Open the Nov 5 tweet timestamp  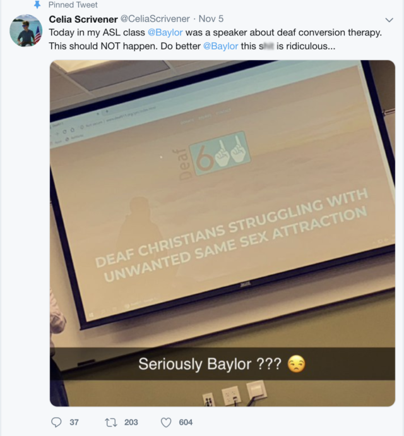[211, 19]
